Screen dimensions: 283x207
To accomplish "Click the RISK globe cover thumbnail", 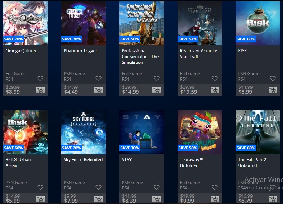I will click(x=258, y=23).
